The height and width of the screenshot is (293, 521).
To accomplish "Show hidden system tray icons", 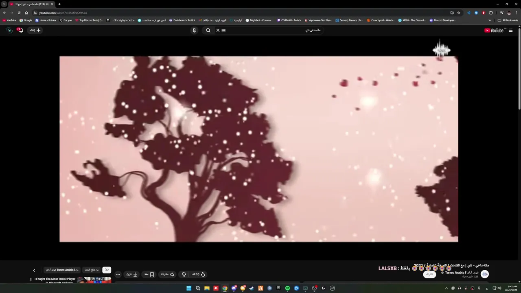I will (447, 288).
